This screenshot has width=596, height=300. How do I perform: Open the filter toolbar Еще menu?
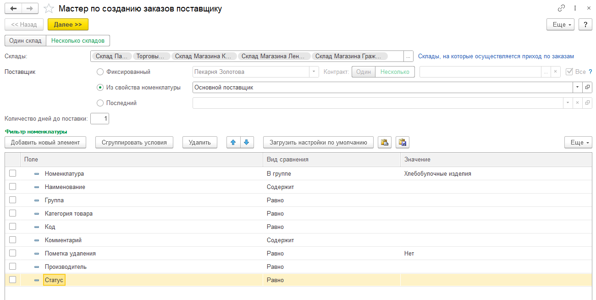(578, 142)
